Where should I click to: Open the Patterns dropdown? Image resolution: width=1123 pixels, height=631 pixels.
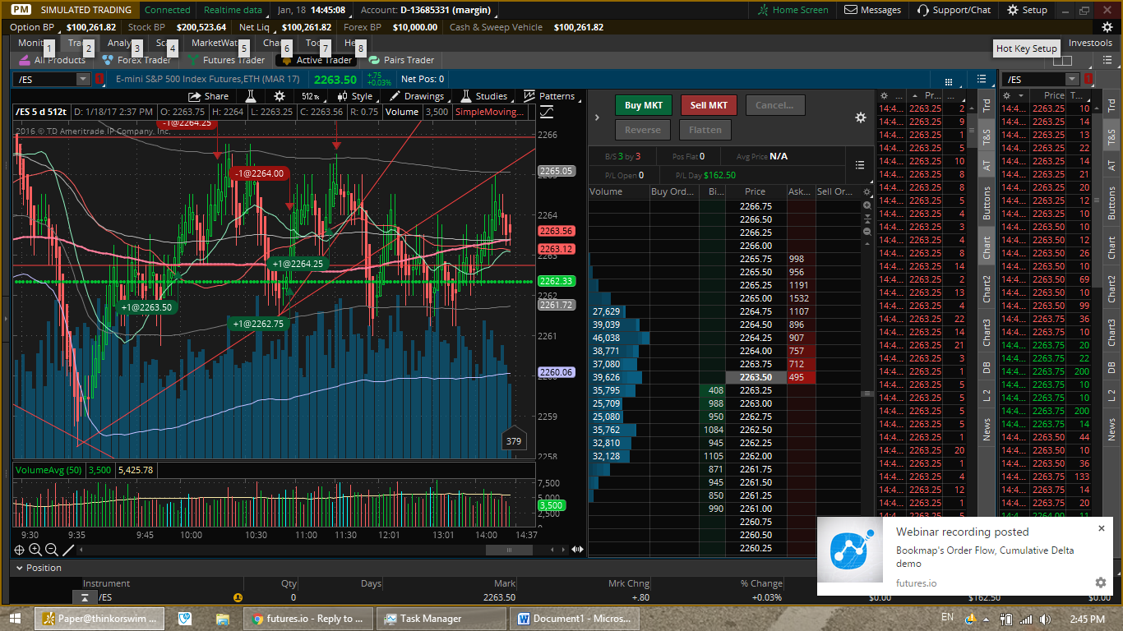pos(549,96)
